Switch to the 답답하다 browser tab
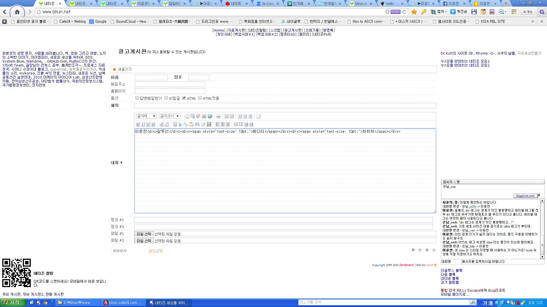The width and height of the screenshot is (547, 307). pos(174,3)
